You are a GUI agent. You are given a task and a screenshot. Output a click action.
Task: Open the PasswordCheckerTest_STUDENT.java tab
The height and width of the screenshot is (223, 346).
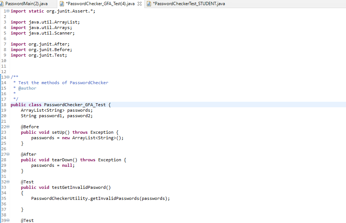[189, 4]
